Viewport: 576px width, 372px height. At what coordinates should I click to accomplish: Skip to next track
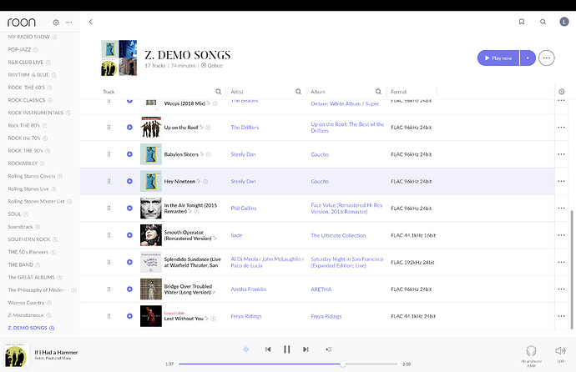(x=306, y=349)
